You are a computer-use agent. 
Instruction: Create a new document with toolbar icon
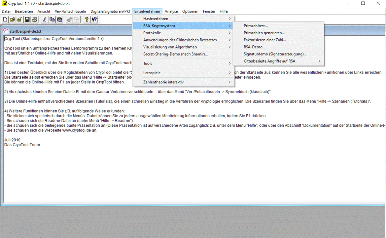pyautogui.click(x=5, y=20)
